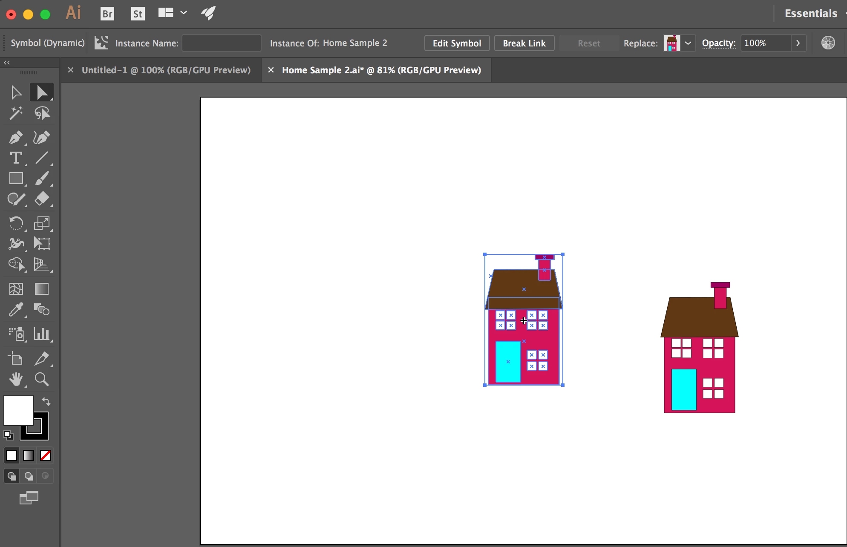Open the Replace symbol dropdown
The image size is (847, 547).
pos(688,43)
